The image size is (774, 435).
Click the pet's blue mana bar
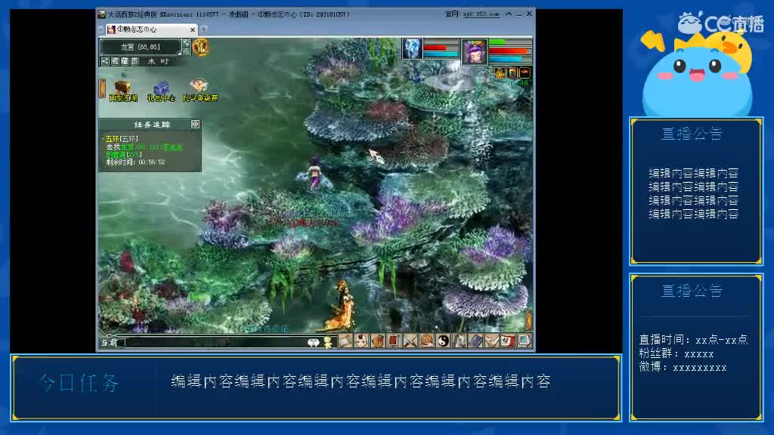pyautogui.click(x=441, y=54)
